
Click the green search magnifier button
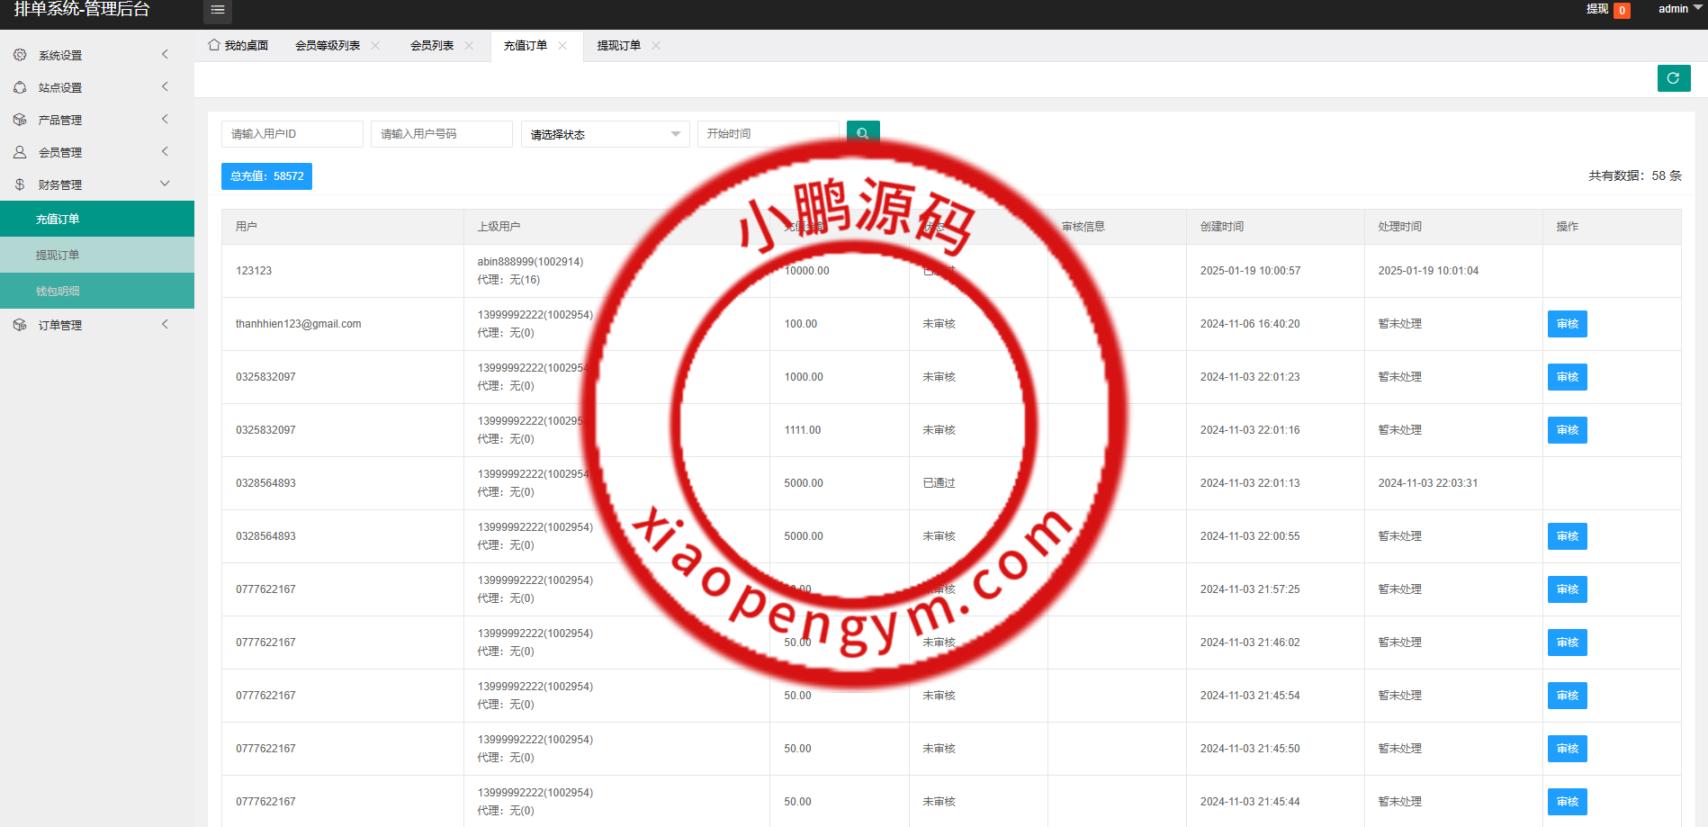pos(862,133)
